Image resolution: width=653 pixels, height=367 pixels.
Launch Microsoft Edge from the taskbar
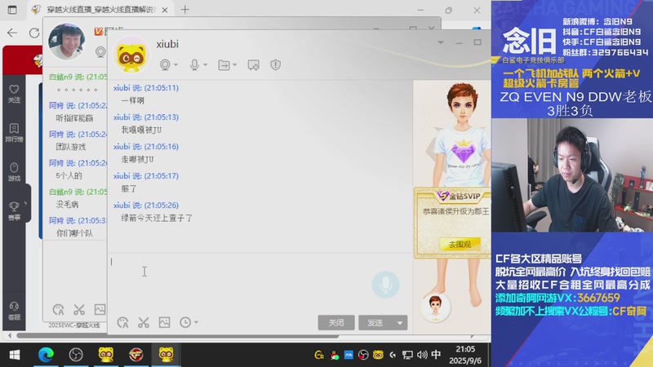tap(46, 355)
